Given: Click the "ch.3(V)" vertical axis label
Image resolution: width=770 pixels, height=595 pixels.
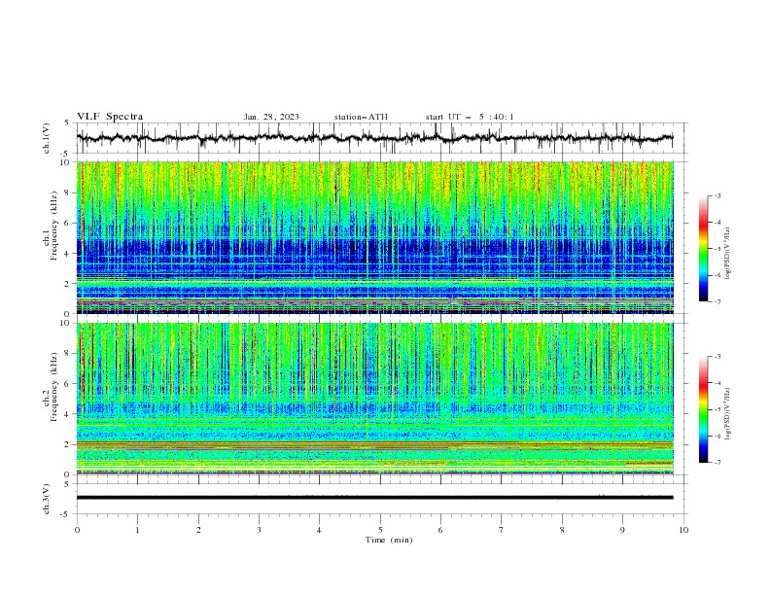Looking at the screenshot, I should point(47,499).
